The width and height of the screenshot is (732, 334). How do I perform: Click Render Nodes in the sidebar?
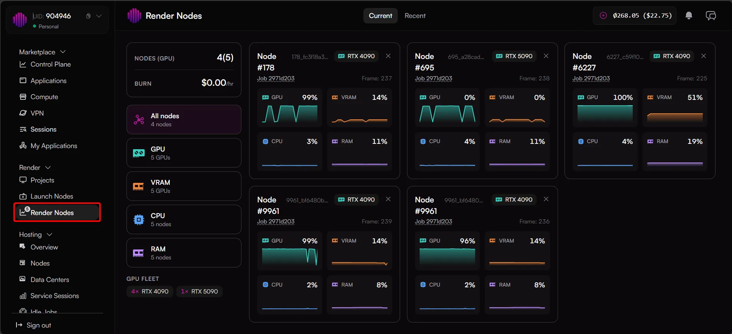[x=57, y=212]
